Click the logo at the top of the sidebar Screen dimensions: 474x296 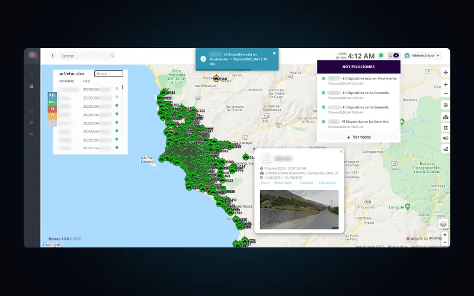(33, 55)
